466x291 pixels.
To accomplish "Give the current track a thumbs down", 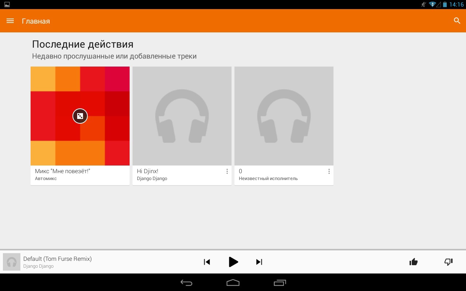I will click(x=449, y=262).
